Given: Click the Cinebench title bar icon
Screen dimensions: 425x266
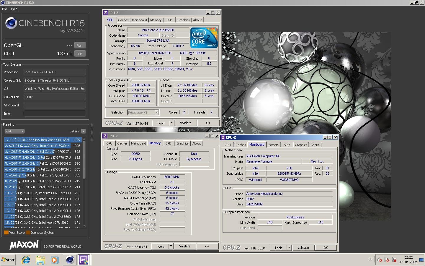Looking at the screenshot, I should [3, 3].
